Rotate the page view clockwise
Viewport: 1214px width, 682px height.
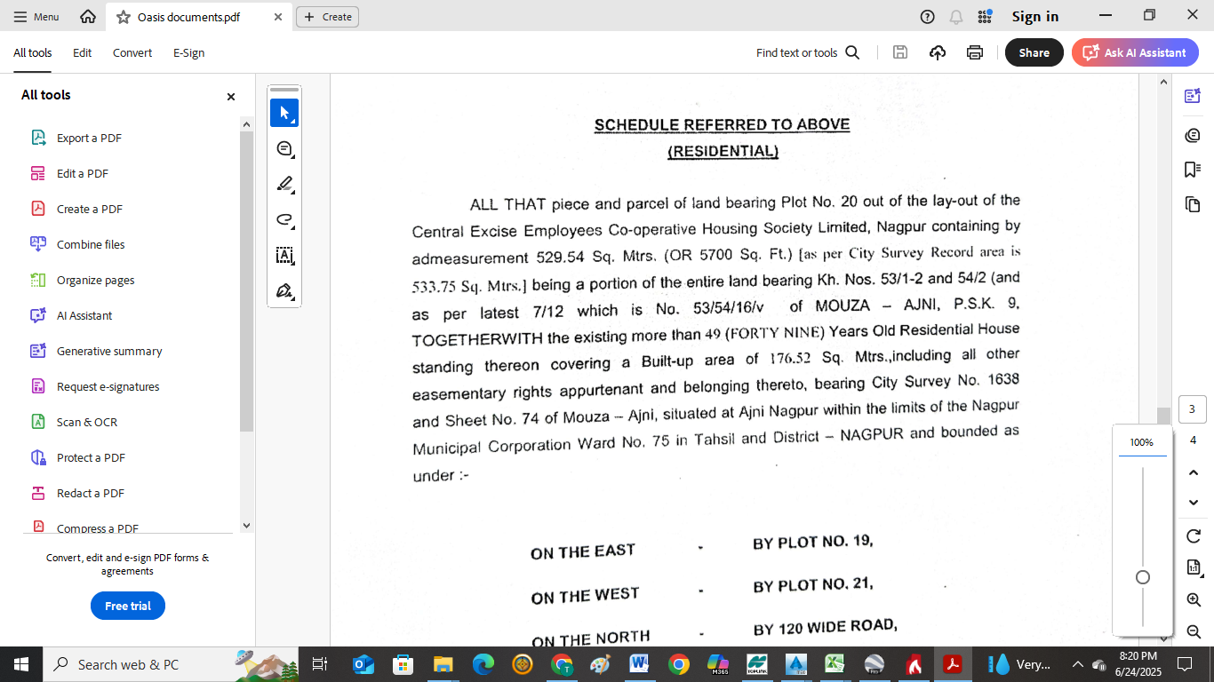[x=1194, y=535]
